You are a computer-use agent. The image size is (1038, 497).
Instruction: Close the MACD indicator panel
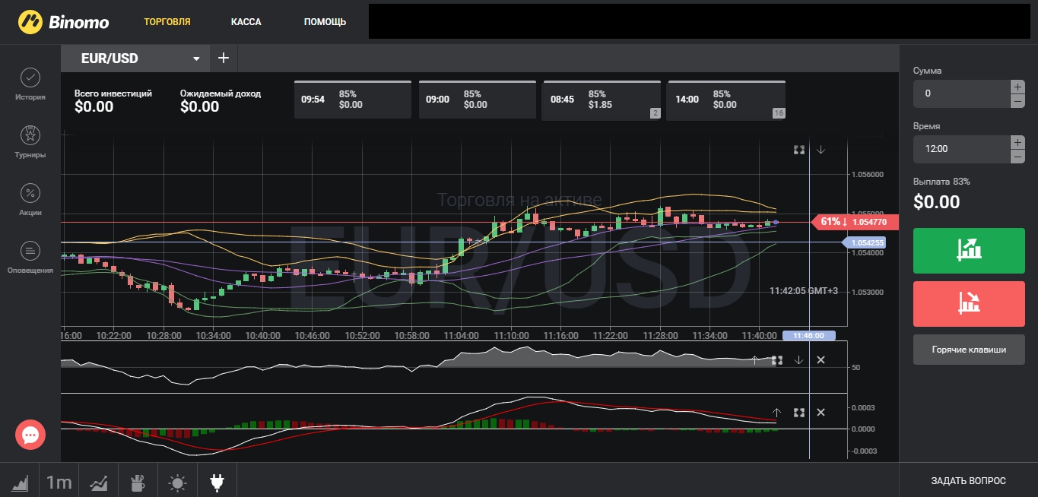(821, 412)
